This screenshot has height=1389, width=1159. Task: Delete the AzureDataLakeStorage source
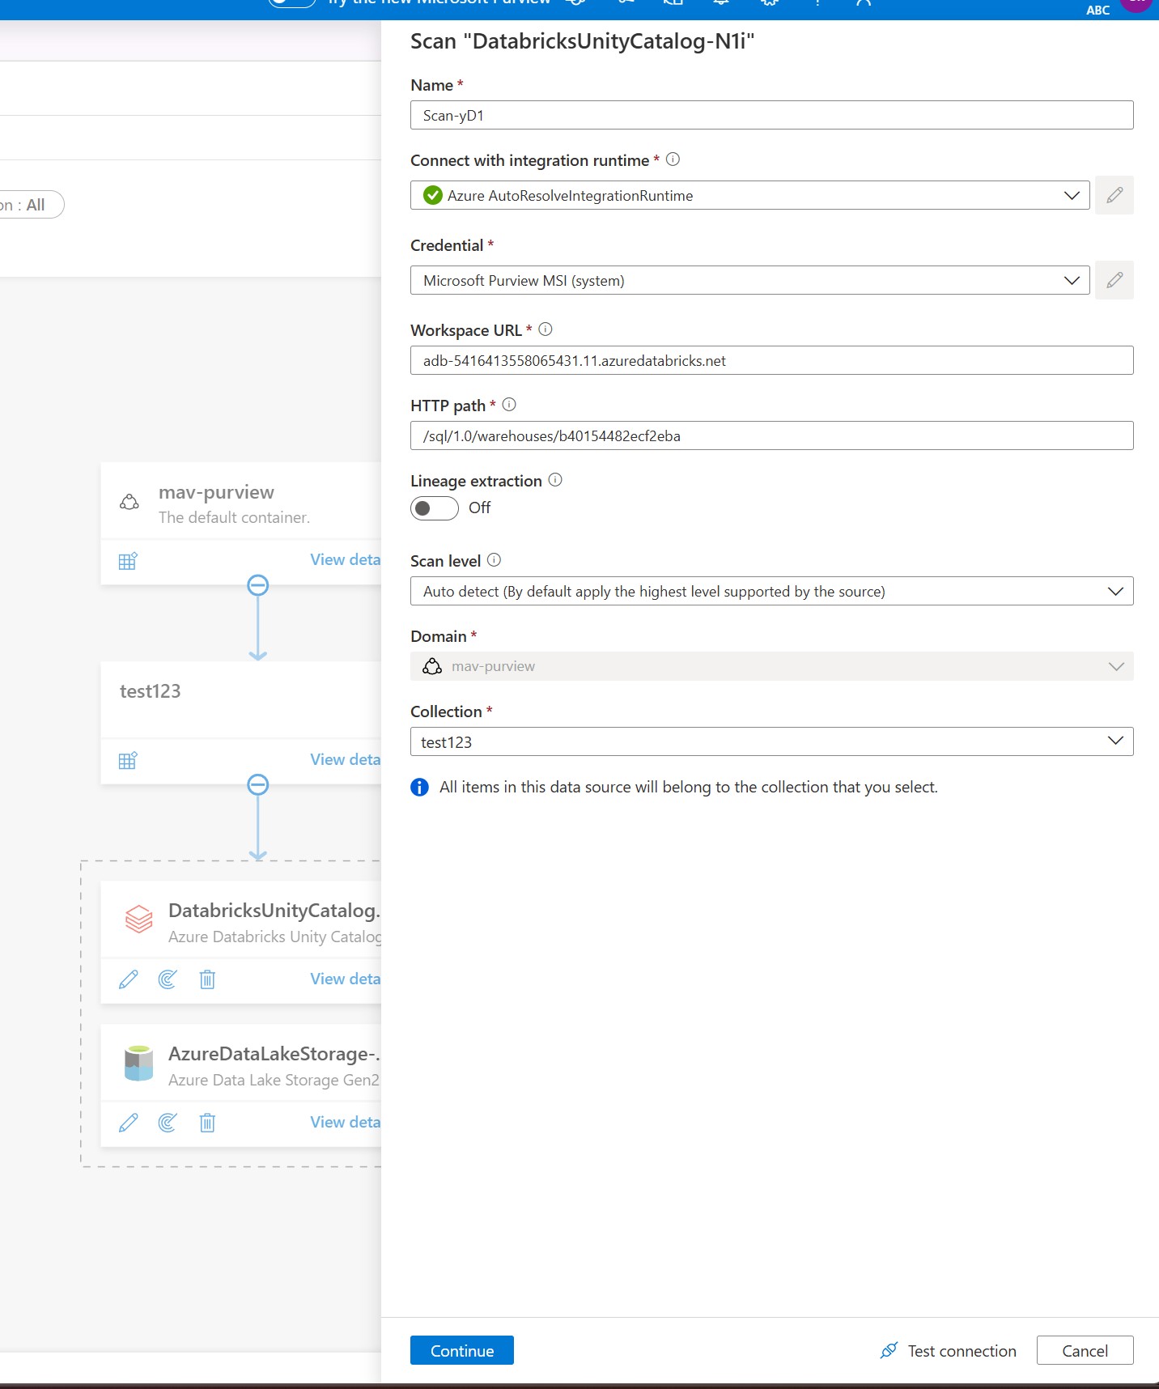(207, 1123)
